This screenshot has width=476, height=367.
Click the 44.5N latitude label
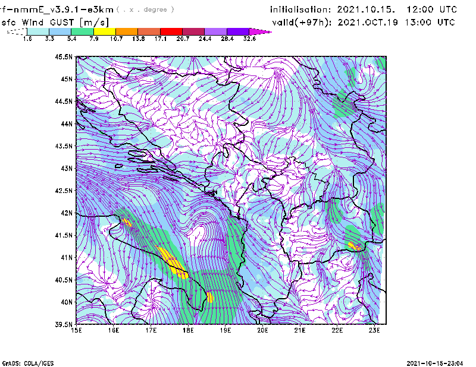click(64, 101)
